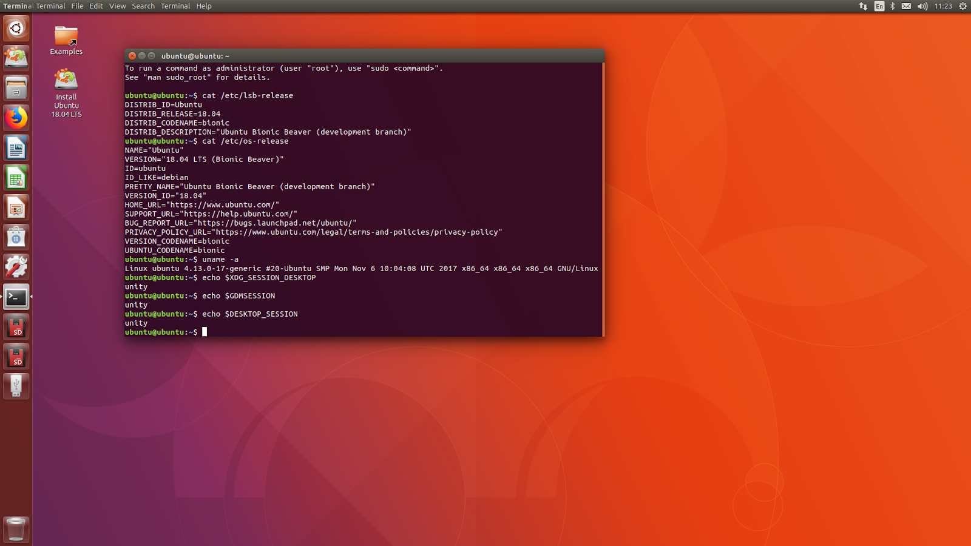Click the PRIVACY_POLICY_URL line

pos(313,232)
